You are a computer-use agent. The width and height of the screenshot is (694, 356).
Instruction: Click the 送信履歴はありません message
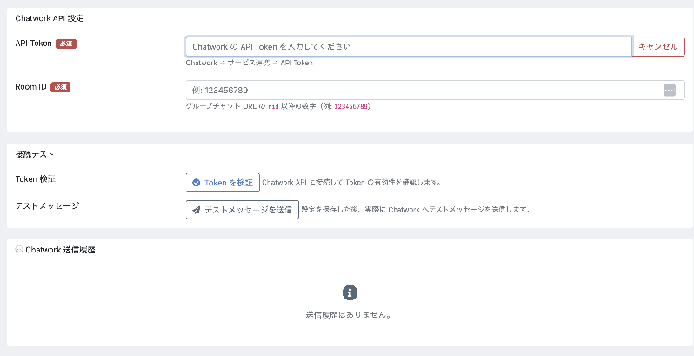pyautogui.click(x=349, y=315)
